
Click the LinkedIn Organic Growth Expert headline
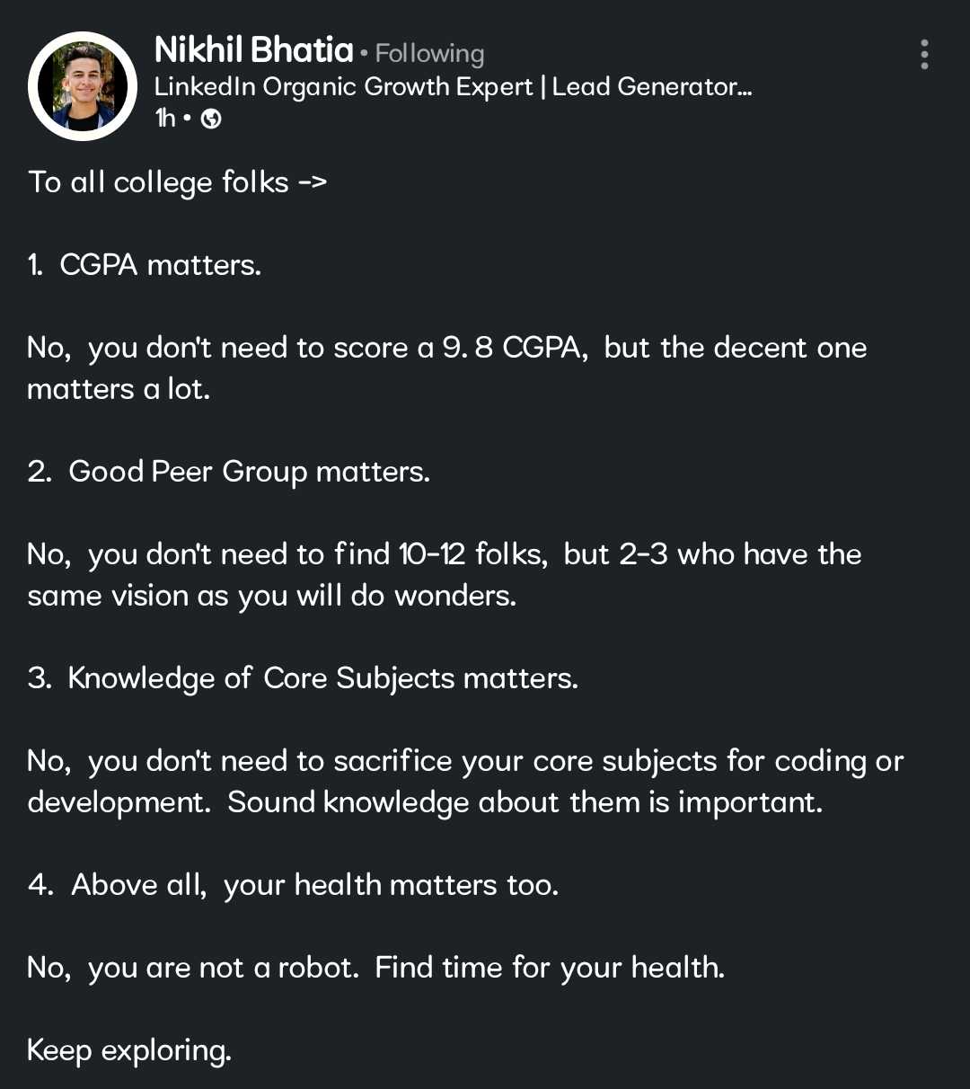coord(343,87)
